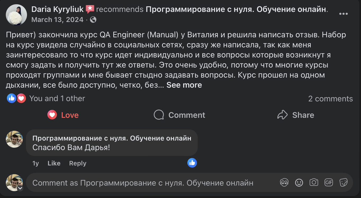This screenshot has width=361, height=198.
Task: Open the avatar sticker picker in comment box
Action: pyautogui.click(x=284, y=182)
